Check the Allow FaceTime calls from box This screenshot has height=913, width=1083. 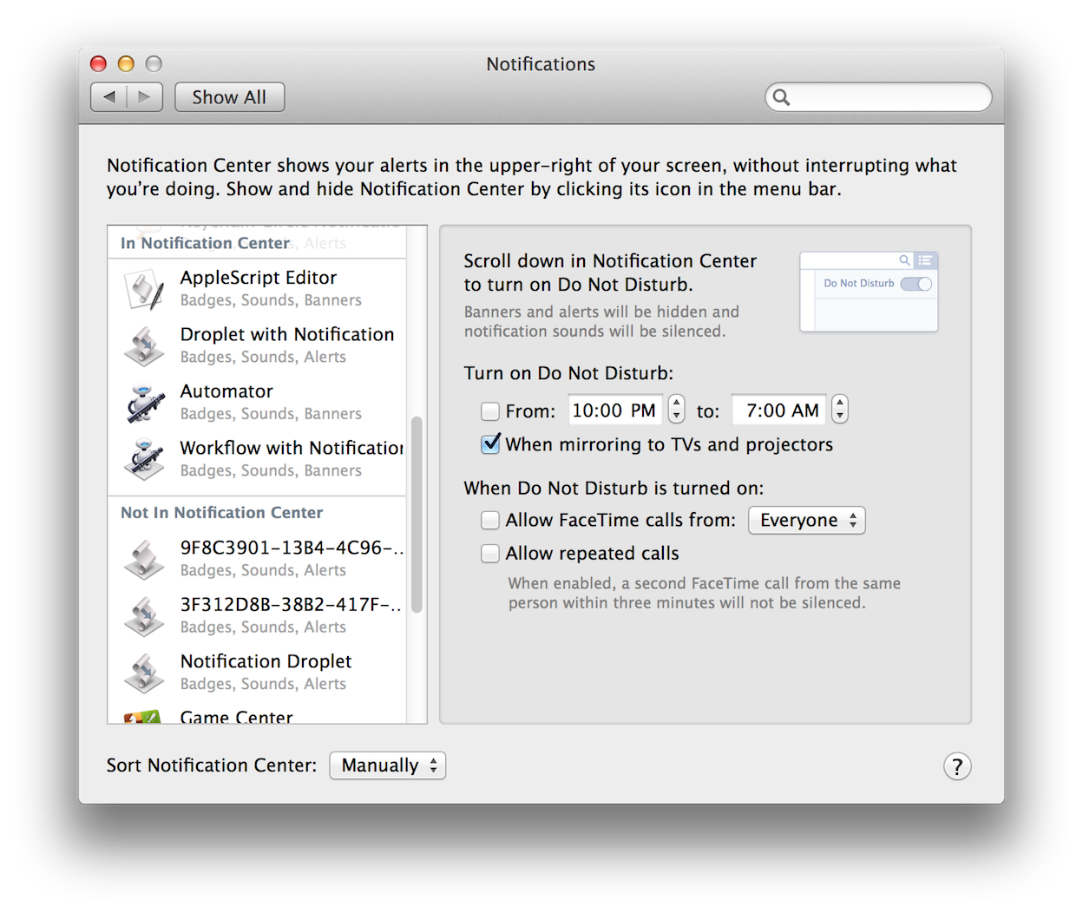(490, 521)
